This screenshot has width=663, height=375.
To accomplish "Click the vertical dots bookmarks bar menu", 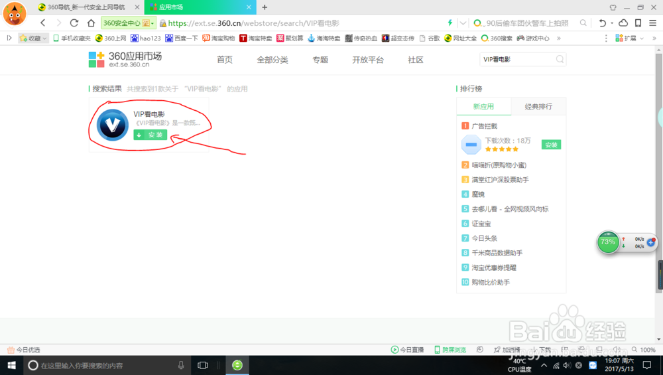I will click(606, 38).
